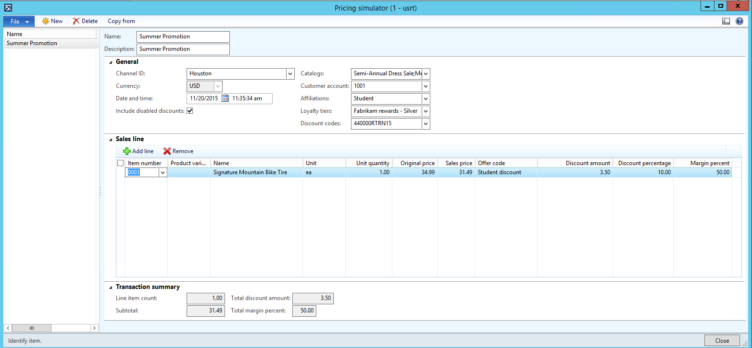Open the Loyalty tiers dropdown
This screenshot has height=348, width=752.
click(426, 111)
